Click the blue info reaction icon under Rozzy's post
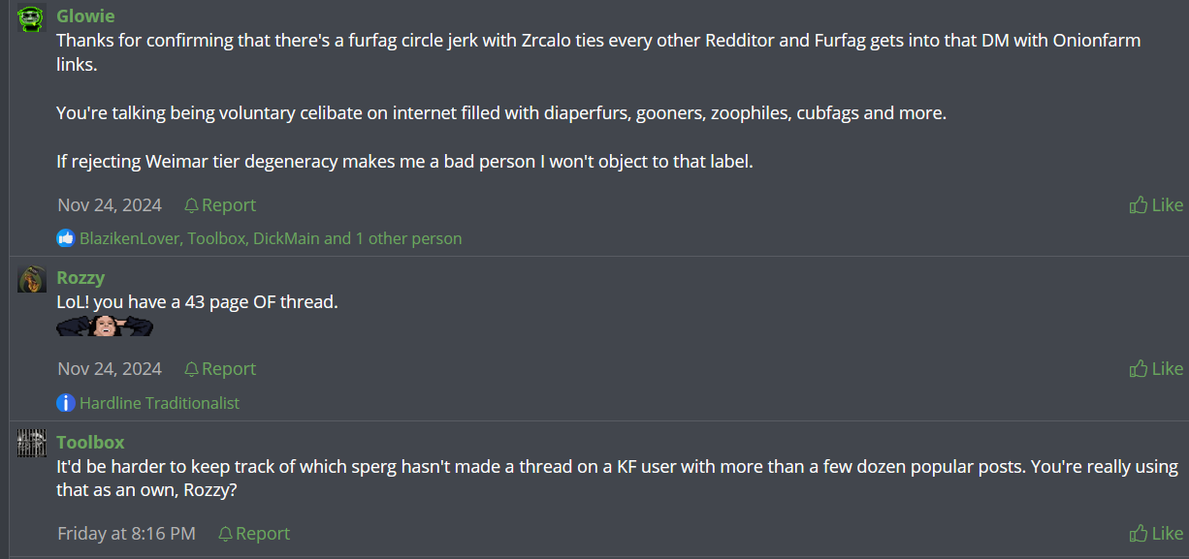This screenshot has height=559, width=1189. 66,403
